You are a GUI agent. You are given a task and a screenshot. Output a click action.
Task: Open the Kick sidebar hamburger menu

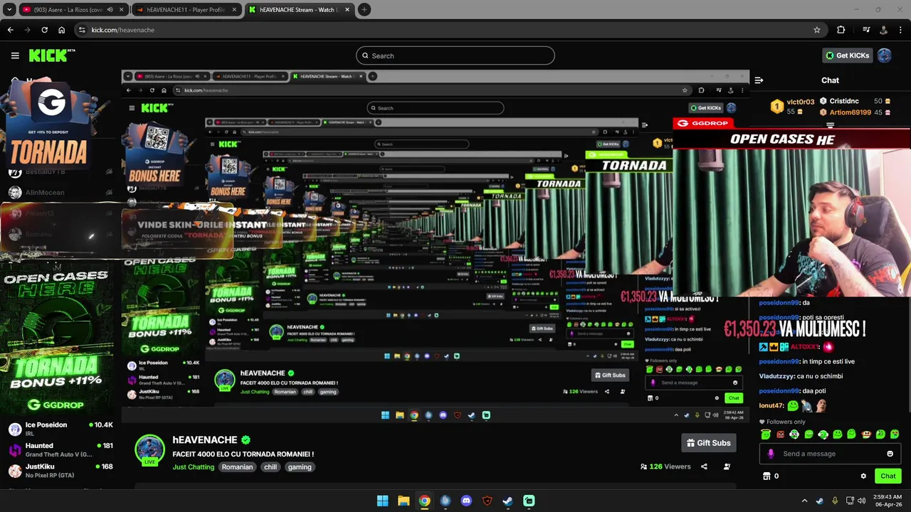(x=15, y=55)
